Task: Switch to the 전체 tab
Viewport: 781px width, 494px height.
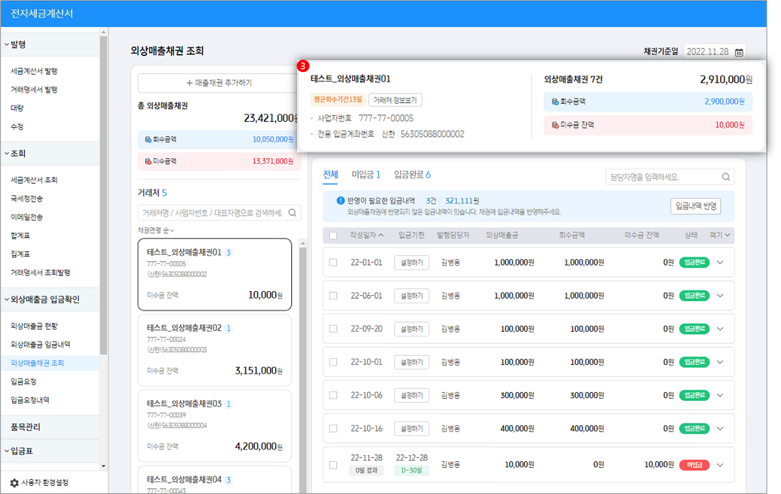Action: (x=330, y=175)
